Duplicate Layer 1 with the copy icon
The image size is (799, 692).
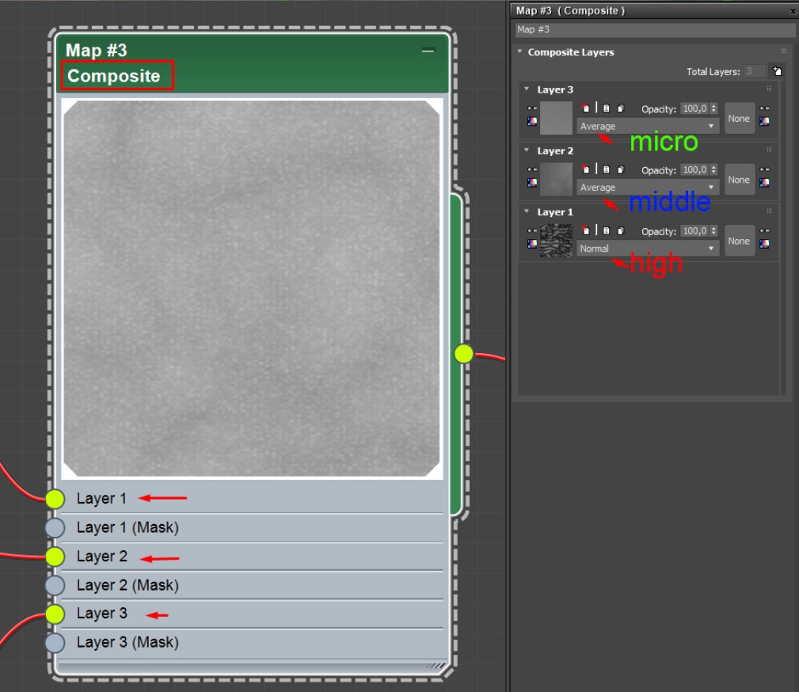(620, 230)
